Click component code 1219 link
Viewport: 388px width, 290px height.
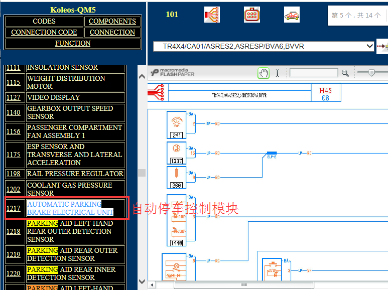point(14,254)
